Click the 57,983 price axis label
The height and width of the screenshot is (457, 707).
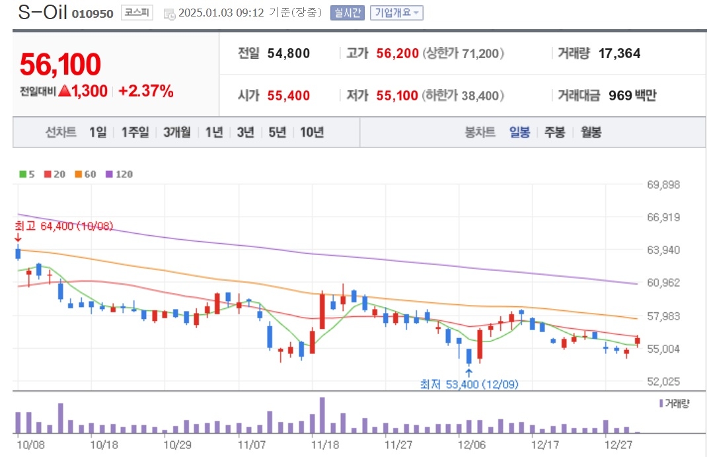(663, 316)
